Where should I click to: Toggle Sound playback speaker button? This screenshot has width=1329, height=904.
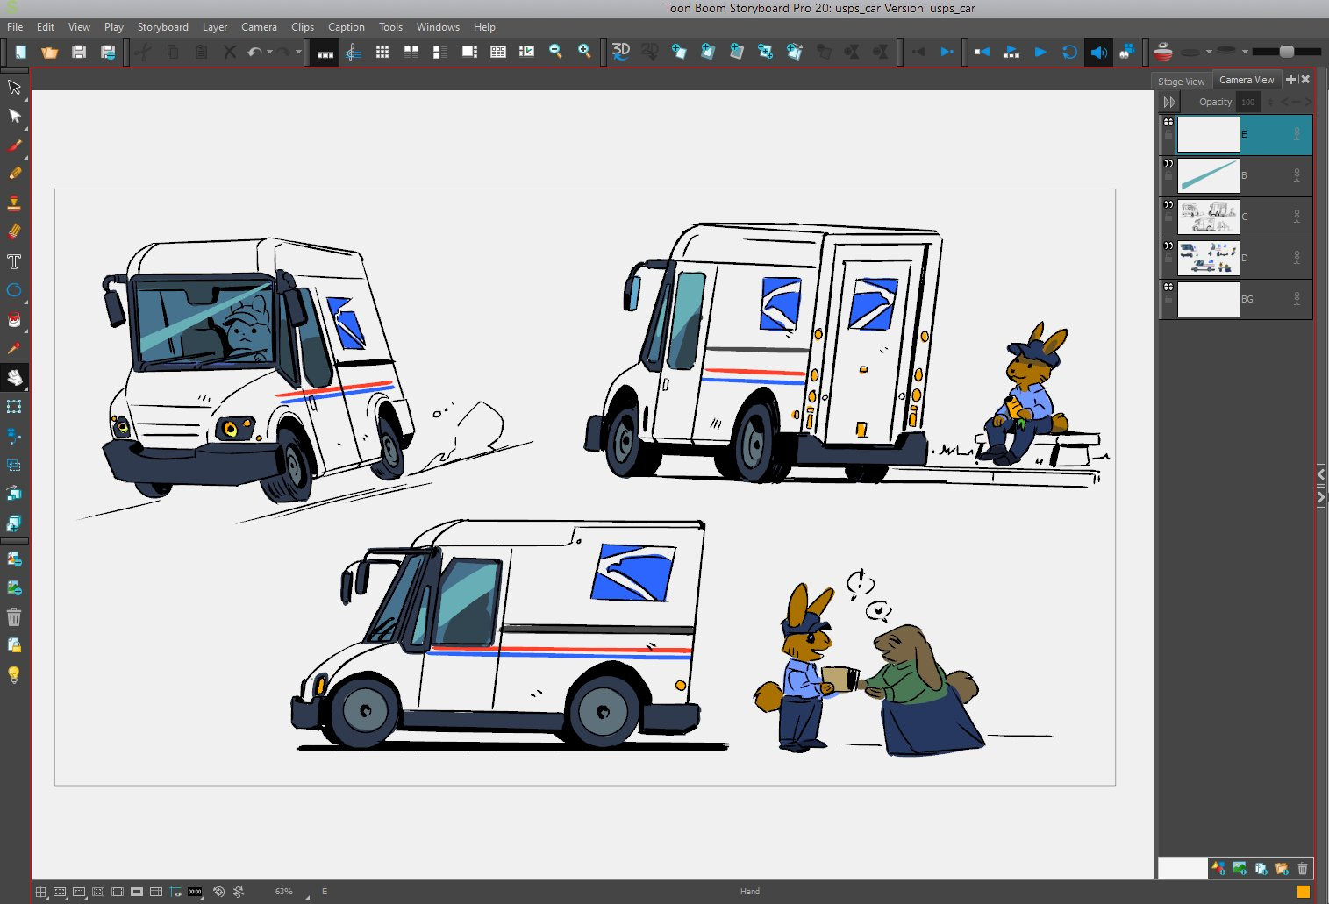1098,52
